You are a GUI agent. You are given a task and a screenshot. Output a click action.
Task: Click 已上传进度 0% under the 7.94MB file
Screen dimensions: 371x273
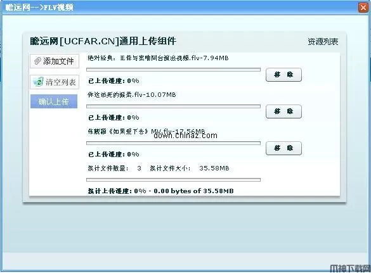114,81
